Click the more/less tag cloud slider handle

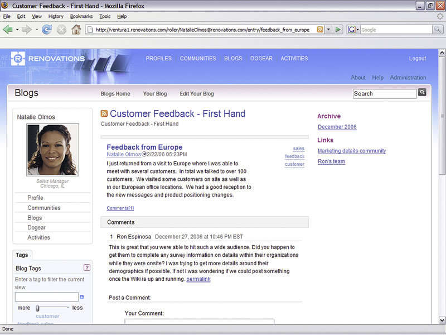tap(38, 308)
